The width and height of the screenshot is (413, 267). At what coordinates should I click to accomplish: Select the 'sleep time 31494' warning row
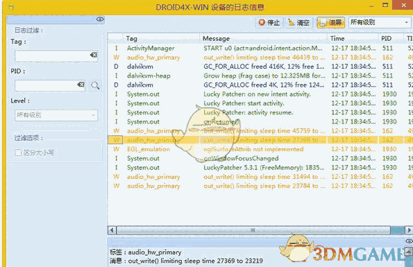[260, 177]
